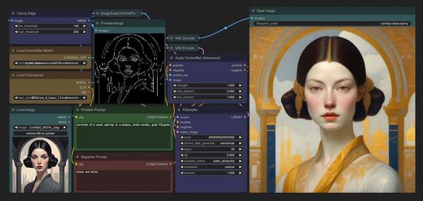Click the LATENT output socket on KSampler
The height and width of the screenshot is (201, 423).
[244, 117]
